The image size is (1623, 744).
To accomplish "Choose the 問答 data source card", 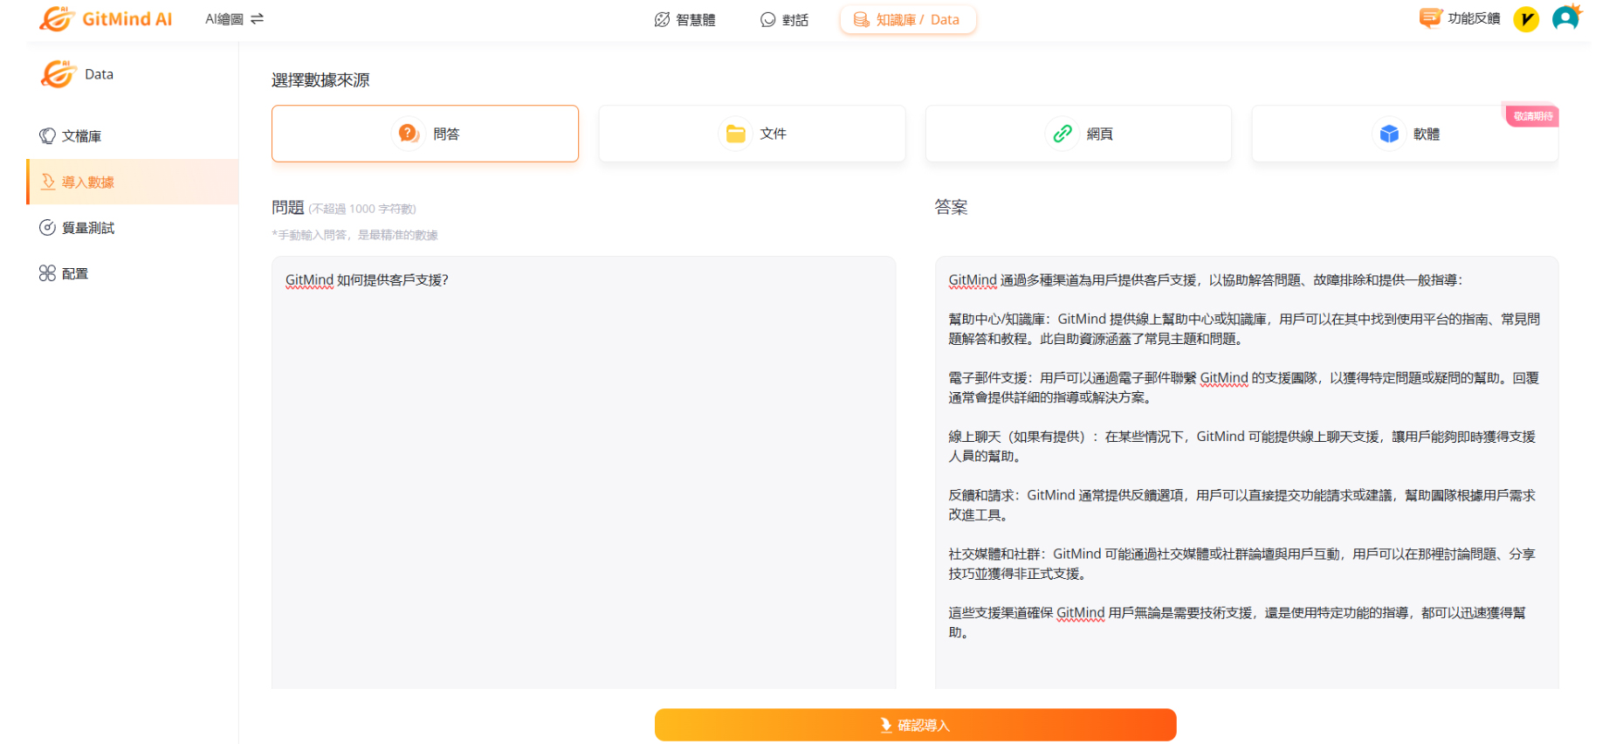I will (425, 134).
